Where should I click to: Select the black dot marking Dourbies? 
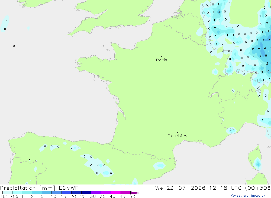[178, 132]
